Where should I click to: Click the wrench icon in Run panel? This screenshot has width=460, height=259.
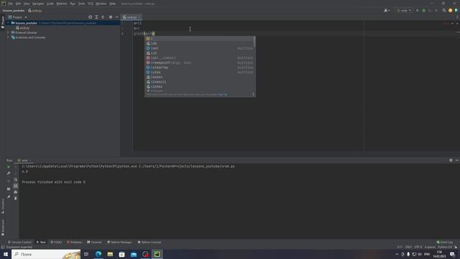[9, 173]
